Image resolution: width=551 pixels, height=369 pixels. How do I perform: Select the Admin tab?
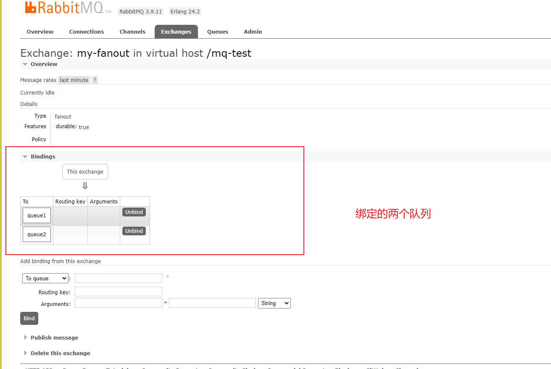(x=253, y=32)
